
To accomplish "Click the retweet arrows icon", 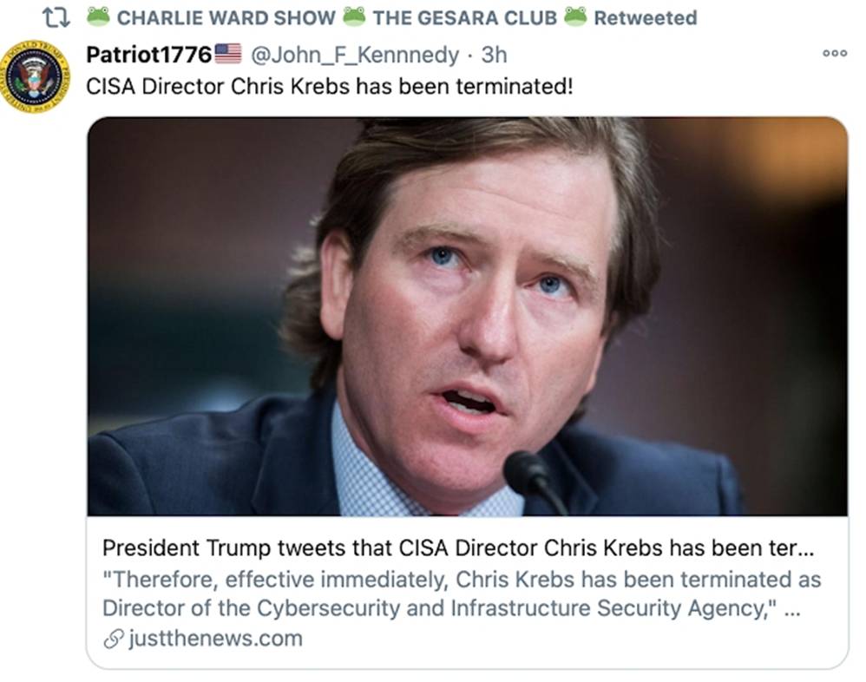I will pyautogui.click(x=56, y=16).
